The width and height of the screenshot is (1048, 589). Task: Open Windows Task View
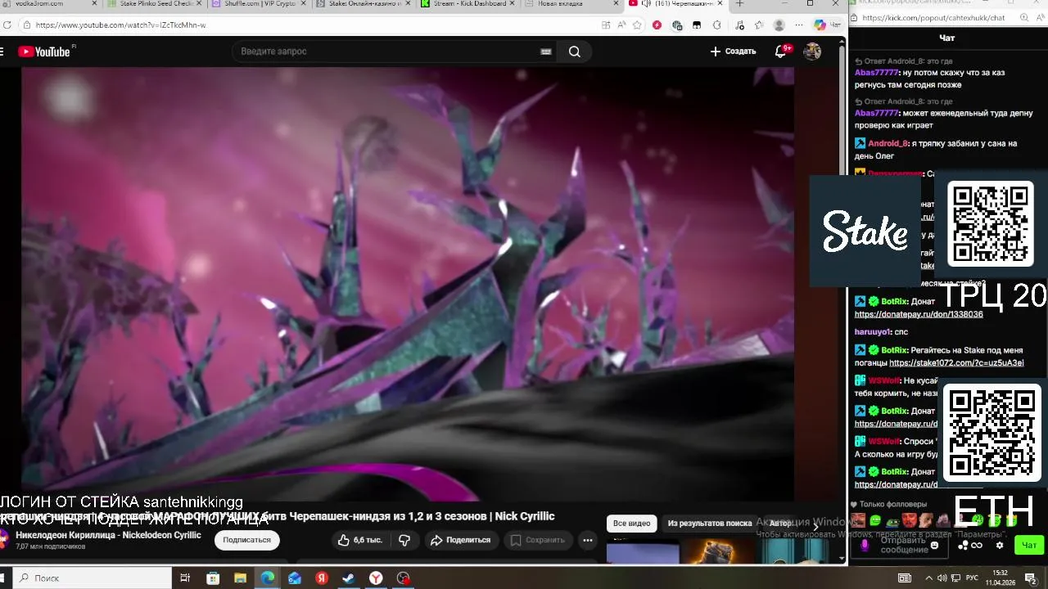(x=186, y=578)
